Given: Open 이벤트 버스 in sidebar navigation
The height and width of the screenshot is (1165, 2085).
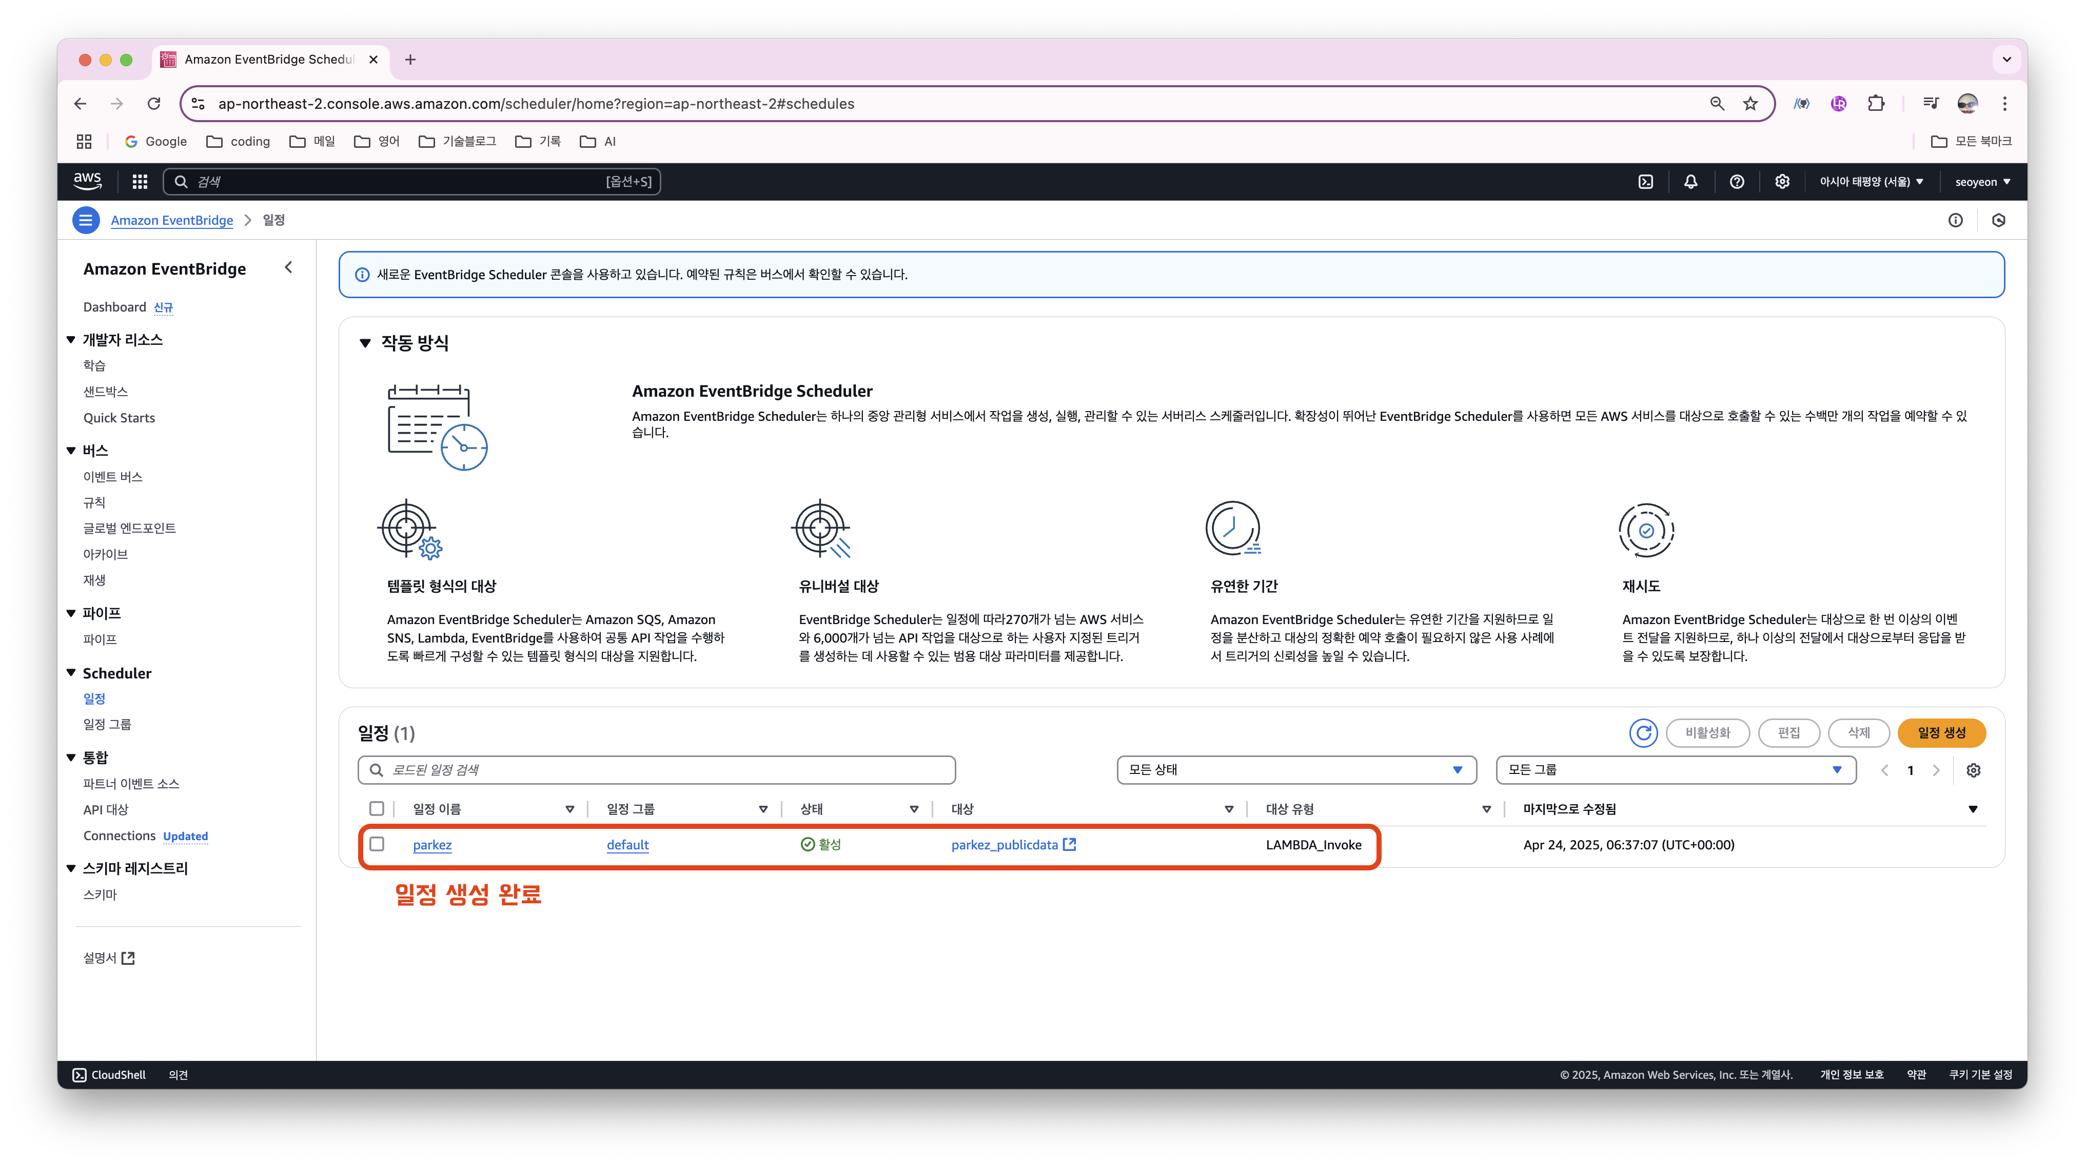Looking at the screenshot, I should coord(112,477).
